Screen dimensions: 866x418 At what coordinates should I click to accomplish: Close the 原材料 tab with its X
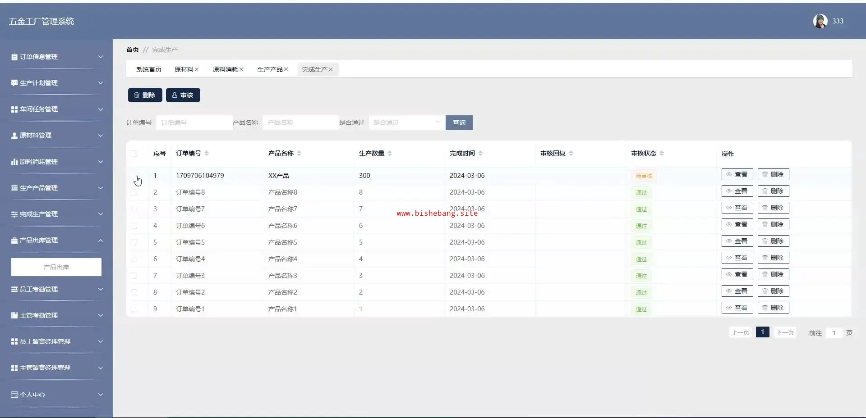[197, 69]
